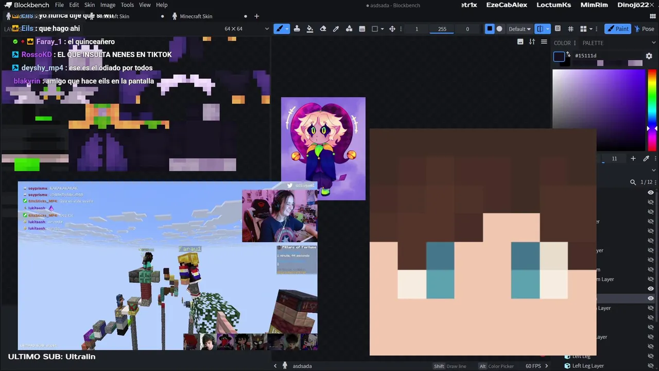Go to previous tab arrow in status bar
Screen dimensions: 659x371
(275, 366)
